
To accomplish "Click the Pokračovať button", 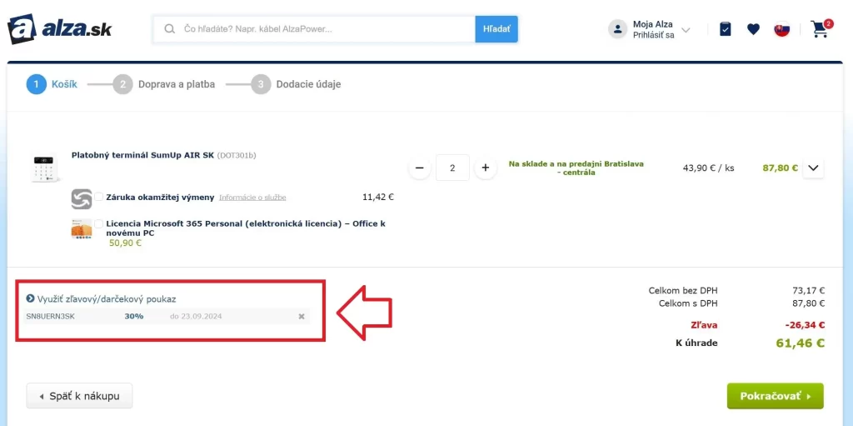I will coord(776,396).
